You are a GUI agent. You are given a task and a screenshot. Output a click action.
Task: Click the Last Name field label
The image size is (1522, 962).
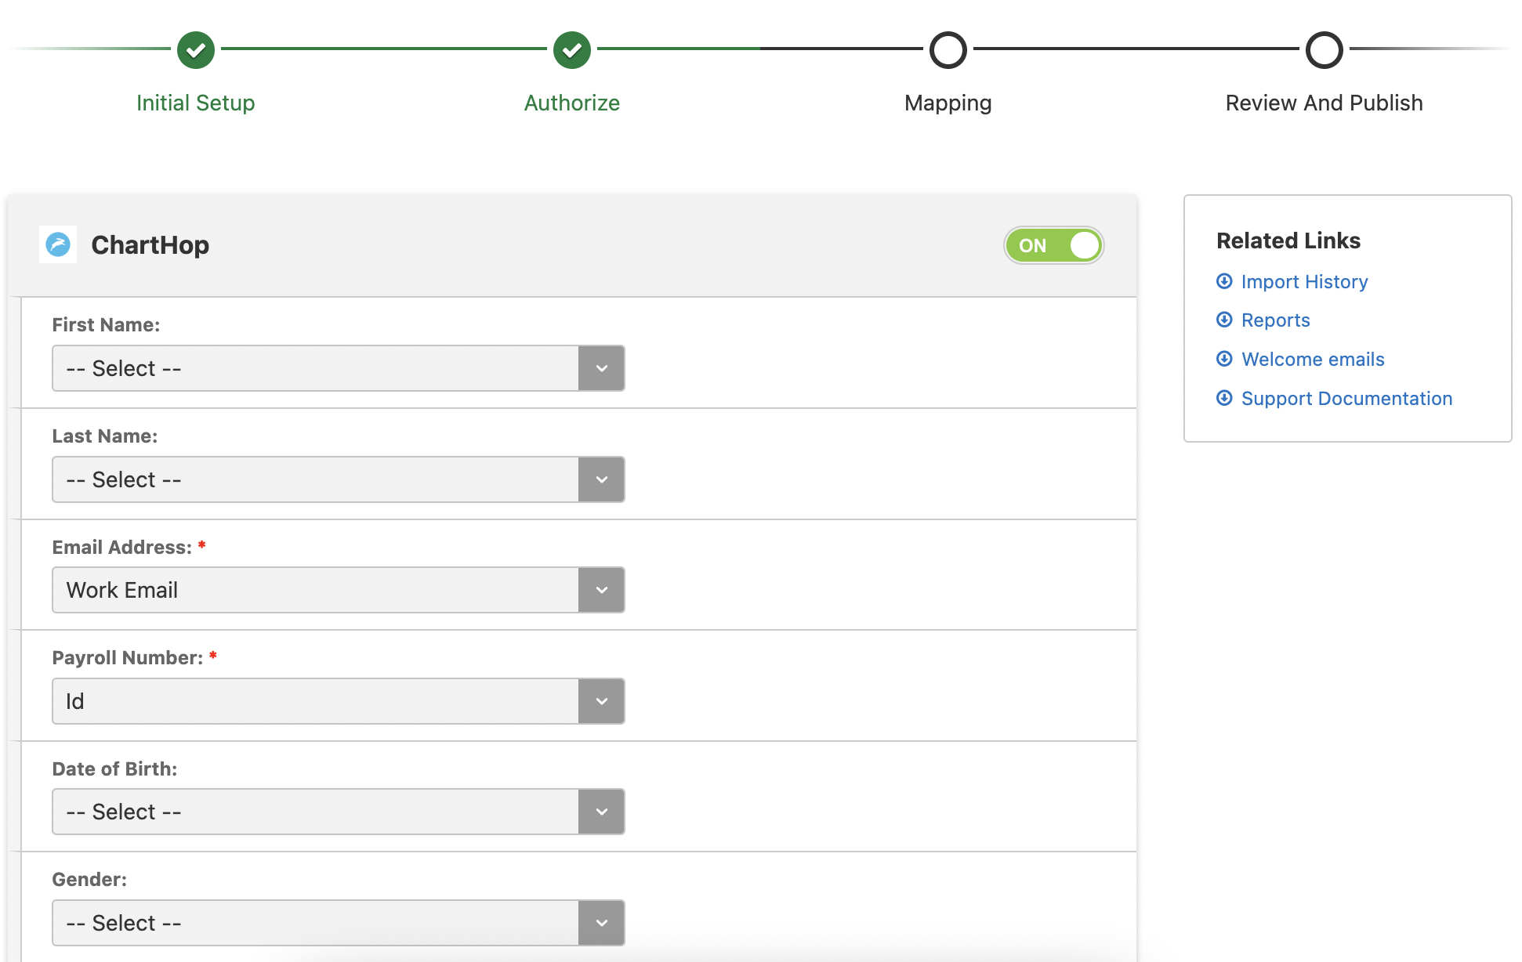click(105, 436)
